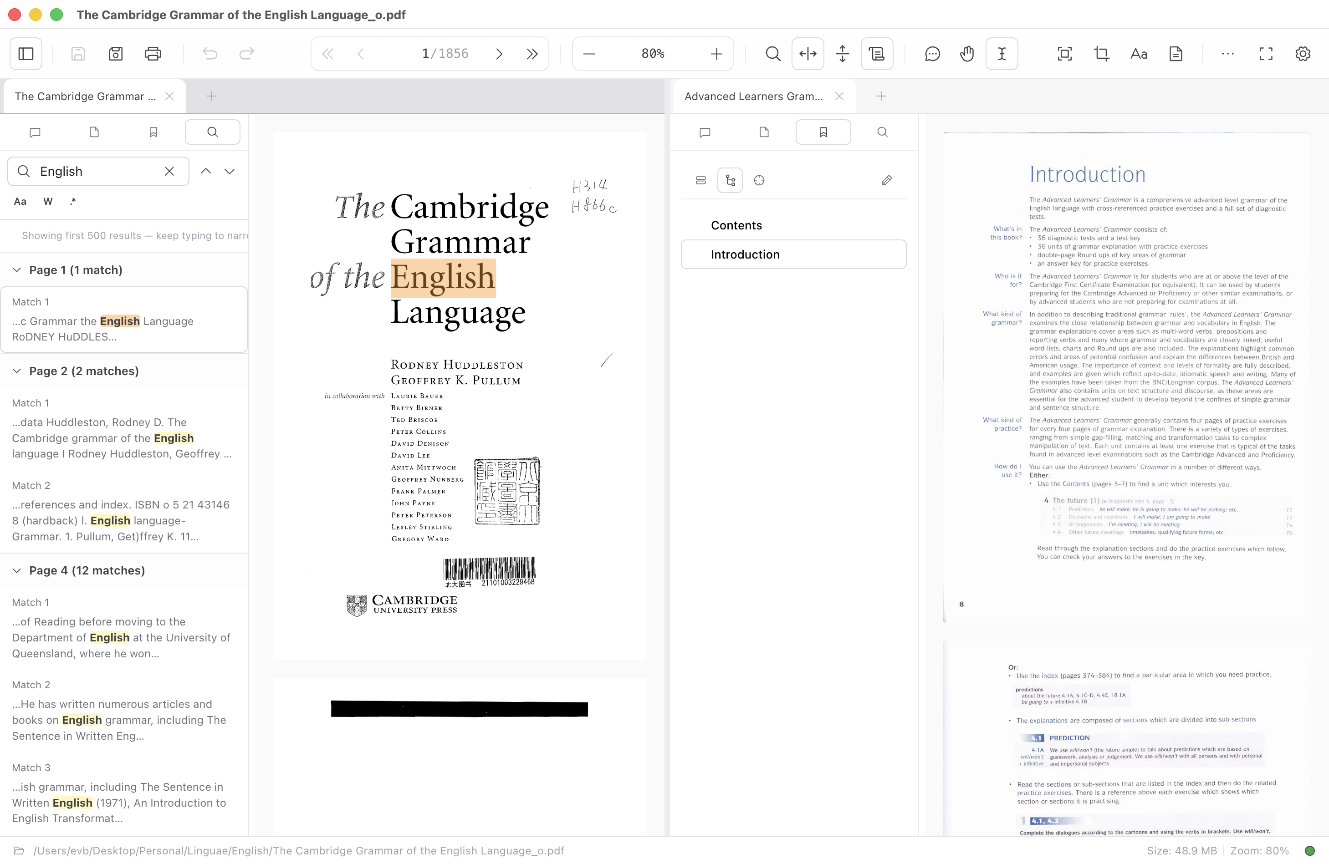Open left pane page thumbnails panel
Viewport: 1329px width, 864px height.
[94, 132]
